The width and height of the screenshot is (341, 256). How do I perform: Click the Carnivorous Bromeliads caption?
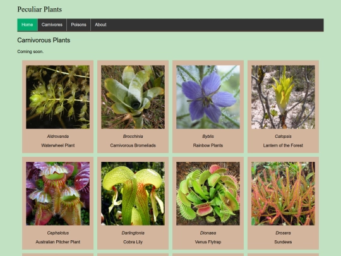coord(133,145)
